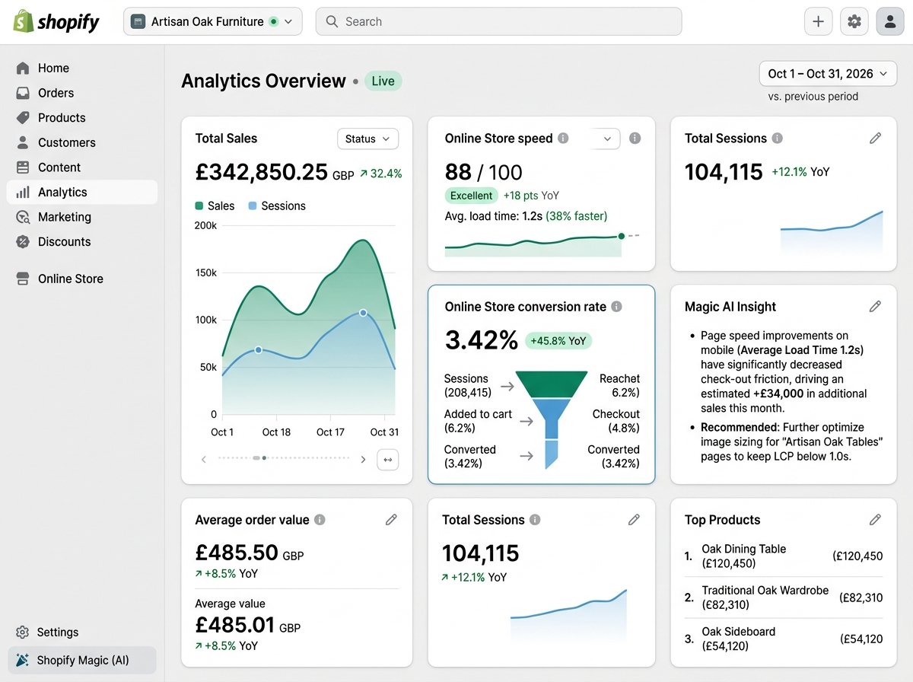Click info icon next to Online Store speed
The image size is (913, 682).
563,139
